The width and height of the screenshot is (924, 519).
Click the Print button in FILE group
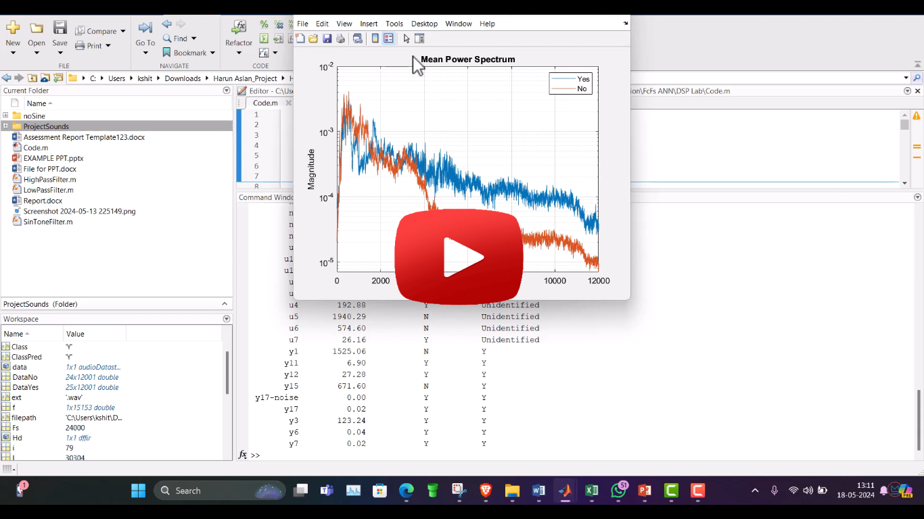coord(89,46)
